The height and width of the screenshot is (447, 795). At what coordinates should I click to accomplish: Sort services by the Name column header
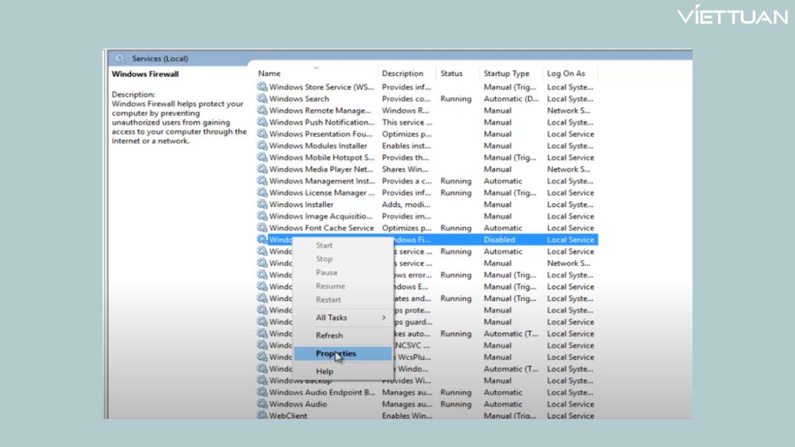(x=270, y=73)
